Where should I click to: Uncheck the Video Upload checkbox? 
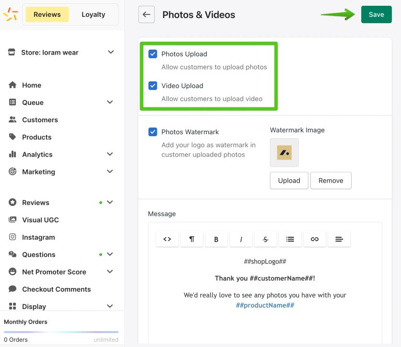(153, 86)
